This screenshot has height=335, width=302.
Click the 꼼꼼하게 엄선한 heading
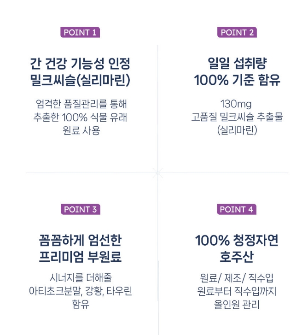tap(80, 240)
